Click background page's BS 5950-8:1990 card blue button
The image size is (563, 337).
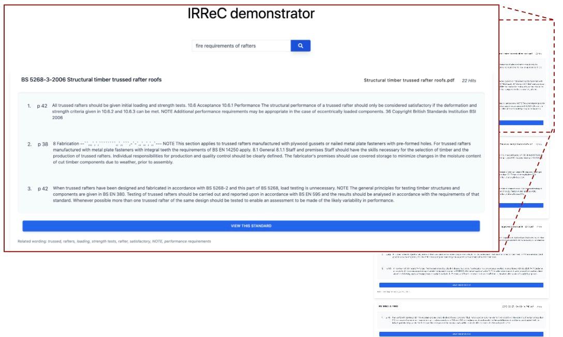(x=461, y=334)
